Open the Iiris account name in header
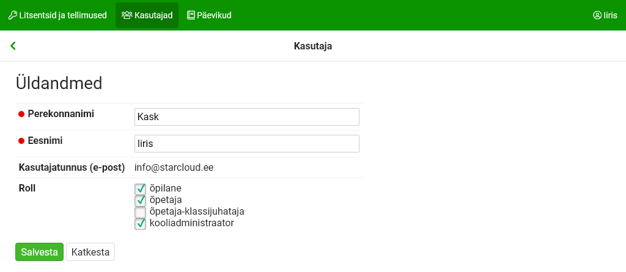The height and width of the screenshot is (272, 626). [610, 15]
